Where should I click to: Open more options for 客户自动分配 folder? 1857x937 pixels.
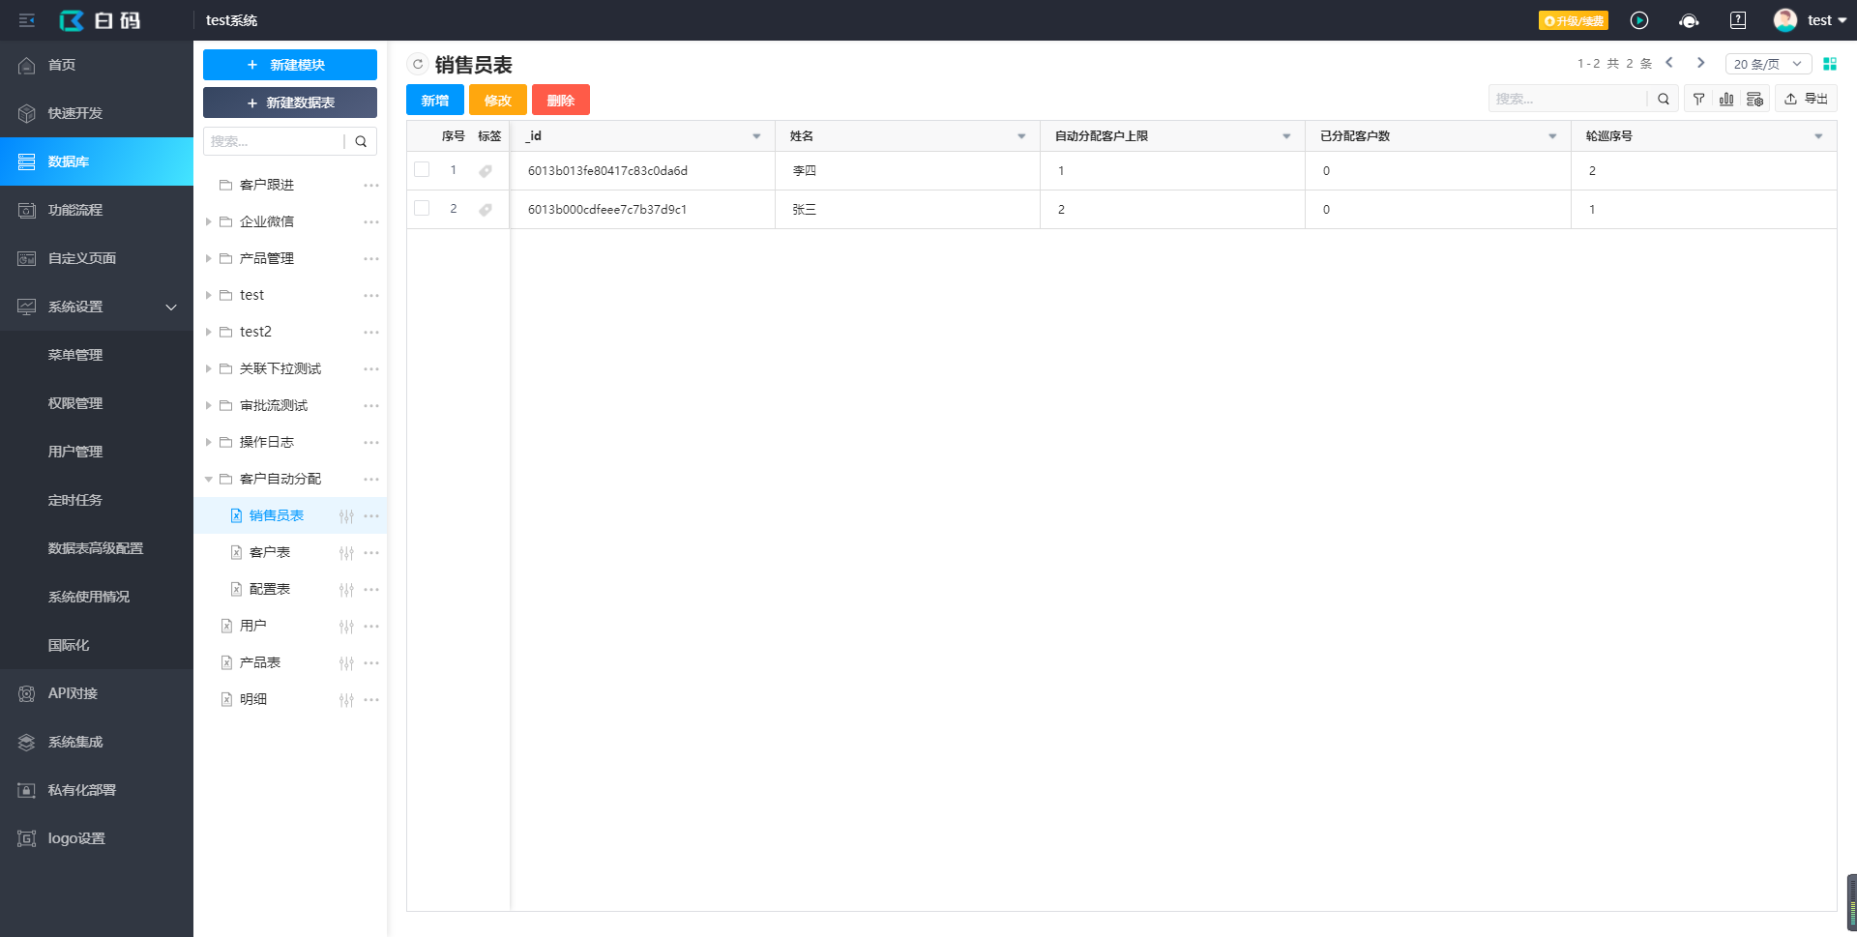coord(371,479)
